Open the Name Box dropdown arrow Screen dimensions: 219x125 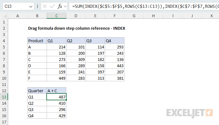(x=31, y=7)
